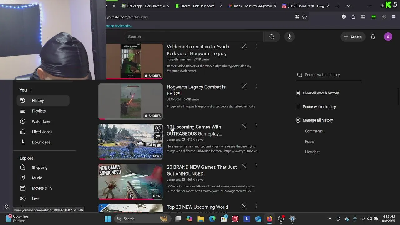
Task: Open a new browser tab
Action: [338, 6]
